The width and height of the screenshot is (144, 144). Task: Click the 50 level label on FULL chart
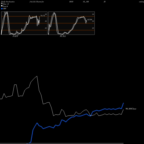93,21
